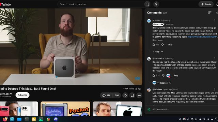Click the search magnifier button
The image size is (218, 122).
coord(147,4)
